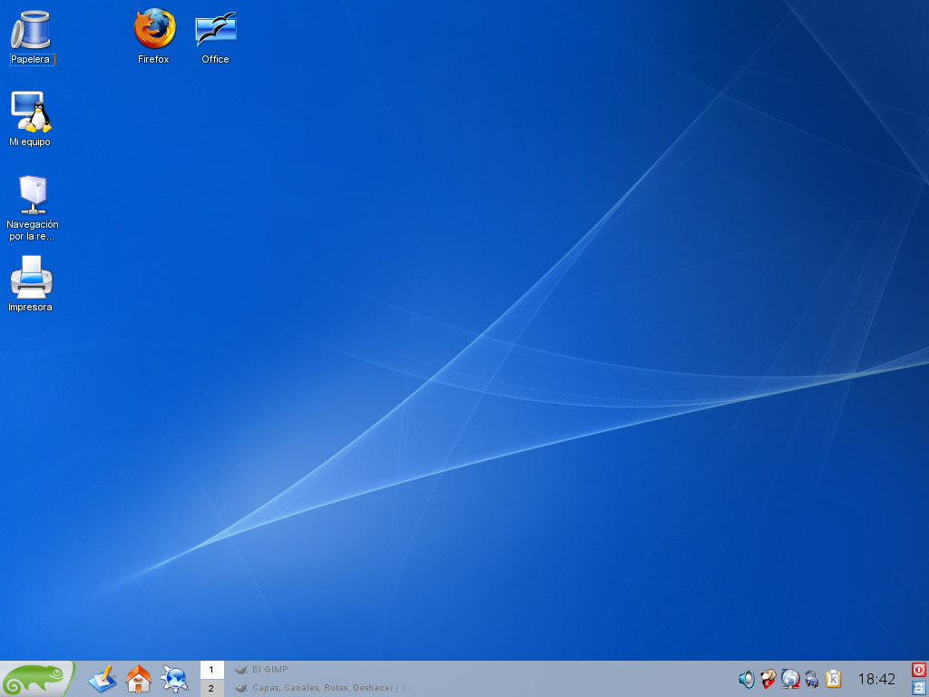Click the pencil desktop icon in panel
The image size is (929, 697).
(103, 679)
